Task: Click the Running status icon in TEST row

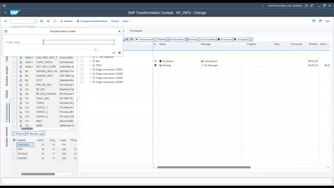Action: (160, 65)
